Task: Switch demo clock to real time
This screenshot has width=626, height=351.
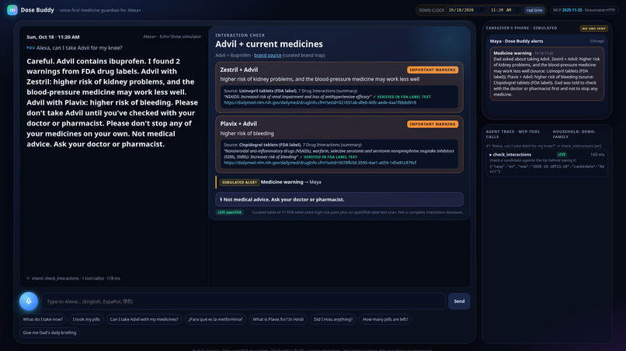Action: [534, 10]
